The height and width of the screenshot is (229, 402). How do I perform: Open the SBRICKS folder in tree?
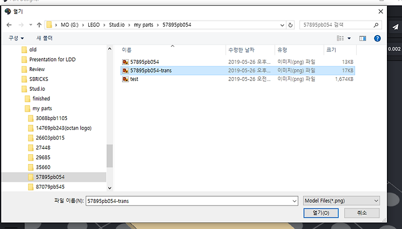coord(39,79)
